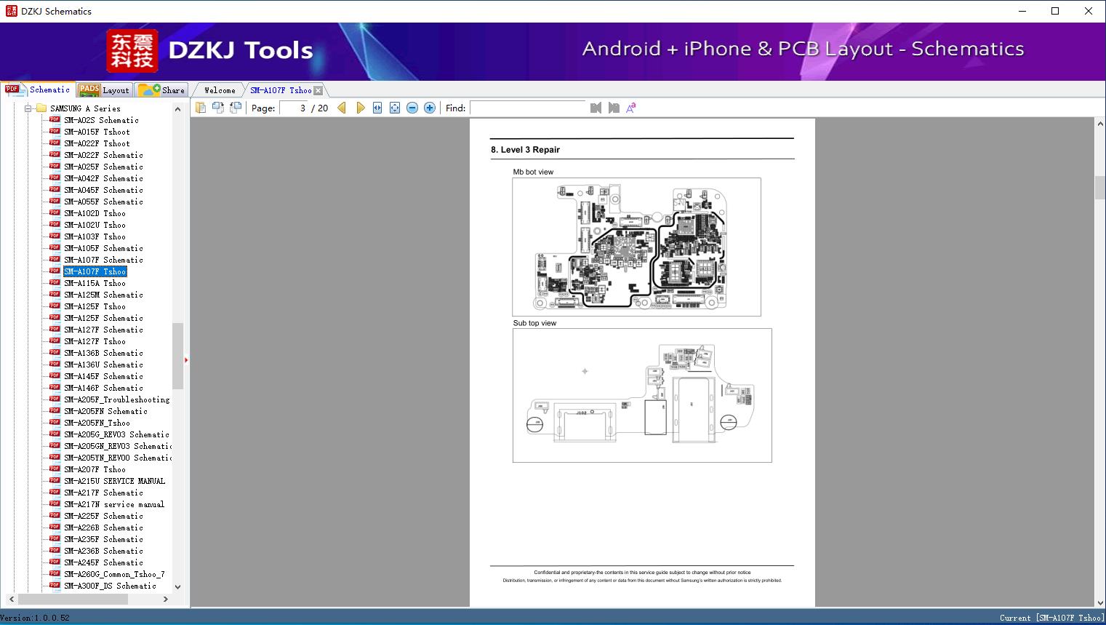Click the fit whole page icon
This screenshot has width=1106, height=625.
pos(395,108)
